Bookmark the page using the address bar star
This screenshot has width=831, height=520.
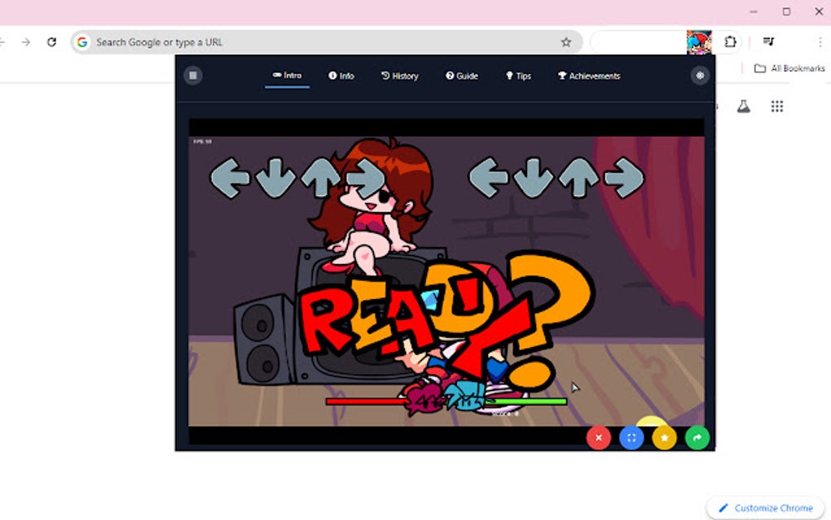(x=565, y=41)
